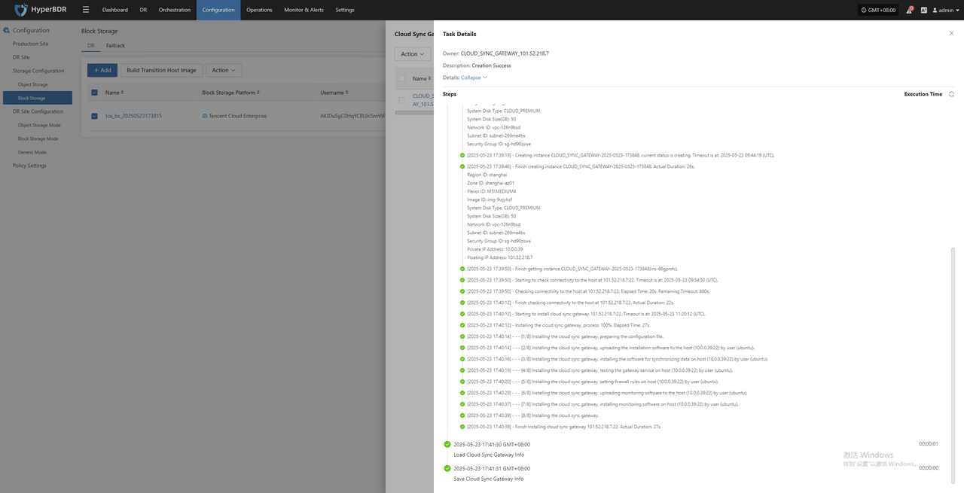
Task: Open the CLOUD_SYNC gateway name link
Action: pyautogui.click(x=423, y=99)
